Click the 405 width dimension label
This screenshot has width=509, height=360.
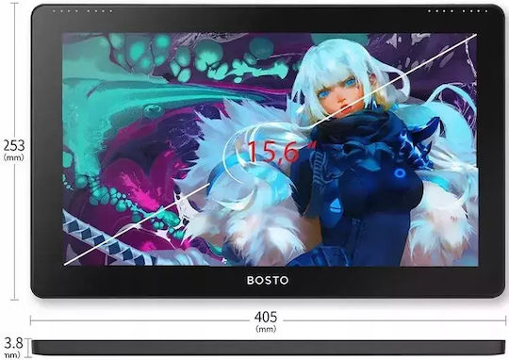(x=266, y=317)
